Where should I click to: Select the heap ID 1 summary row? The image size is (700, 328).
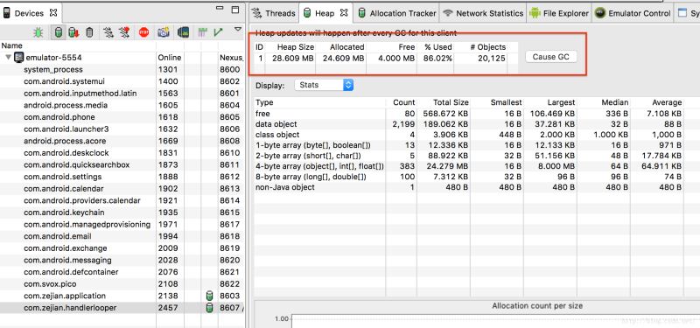[386, 58]
